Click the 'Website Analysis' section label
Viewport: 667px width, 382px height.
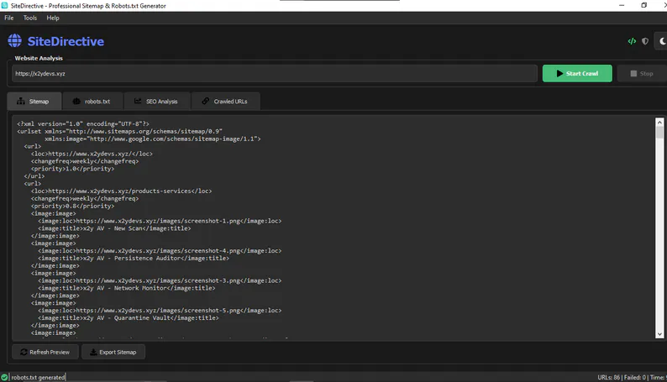coord(39,58)
